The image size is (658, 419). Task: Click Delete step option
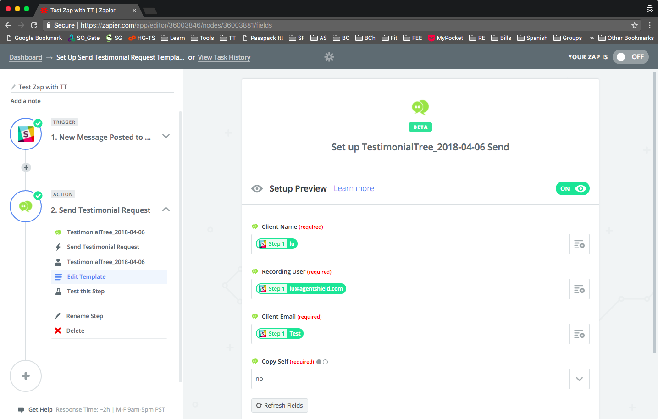click(x=75, y=331)
